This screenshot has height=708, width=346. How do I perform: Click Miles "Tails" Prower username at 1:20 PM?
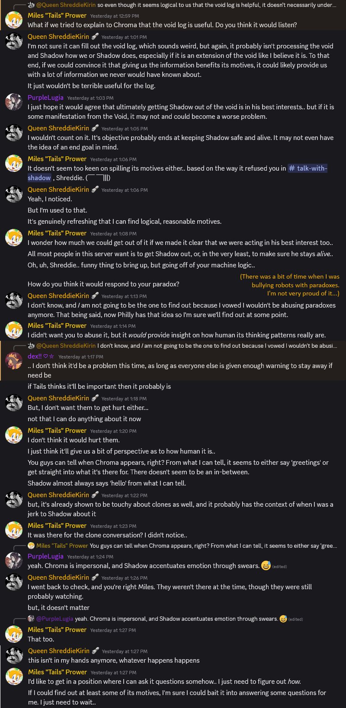point(57,431)
